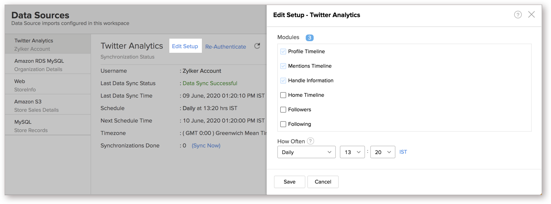
Task: Click the refresh sync icon
Action: click(257, 46)
